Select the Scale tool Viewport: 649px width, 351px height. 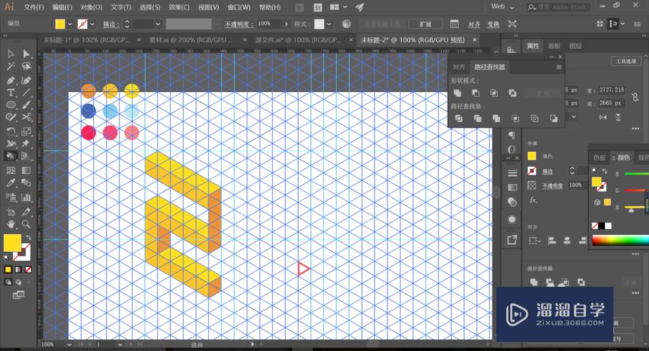tap(26, 131)
